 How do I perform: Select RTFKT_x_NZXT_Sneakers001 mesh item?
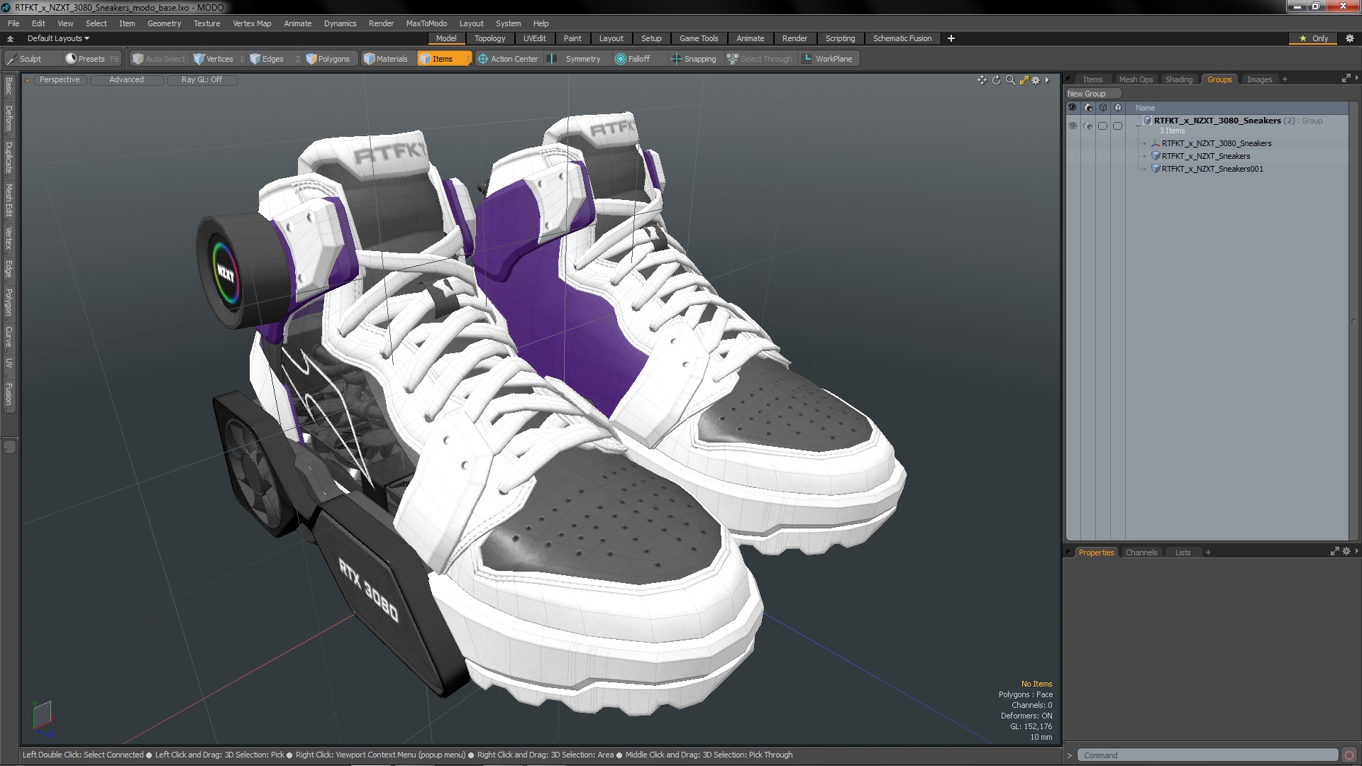[x=1212, y=169]
